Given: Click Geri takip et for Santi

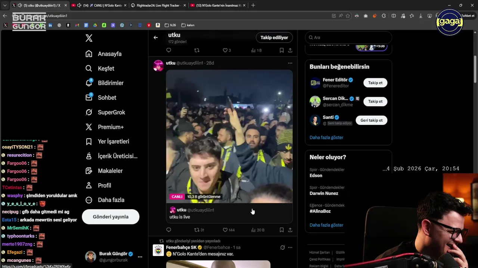Looking at the screenshot, I should point(372,120).
